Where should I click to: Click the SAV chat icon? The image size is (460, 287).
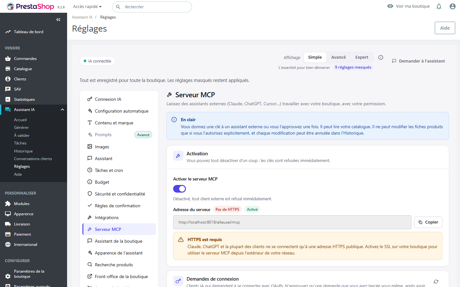point(8,89)
